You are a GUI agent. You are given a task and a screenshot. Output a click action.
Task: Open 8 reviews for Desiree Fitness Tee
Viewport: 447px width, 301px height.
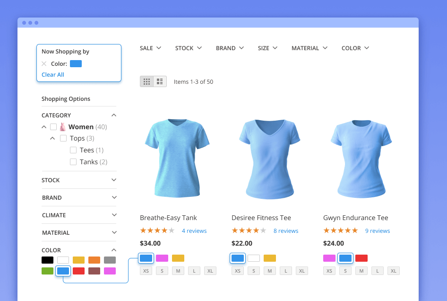(x=286, y=231)
